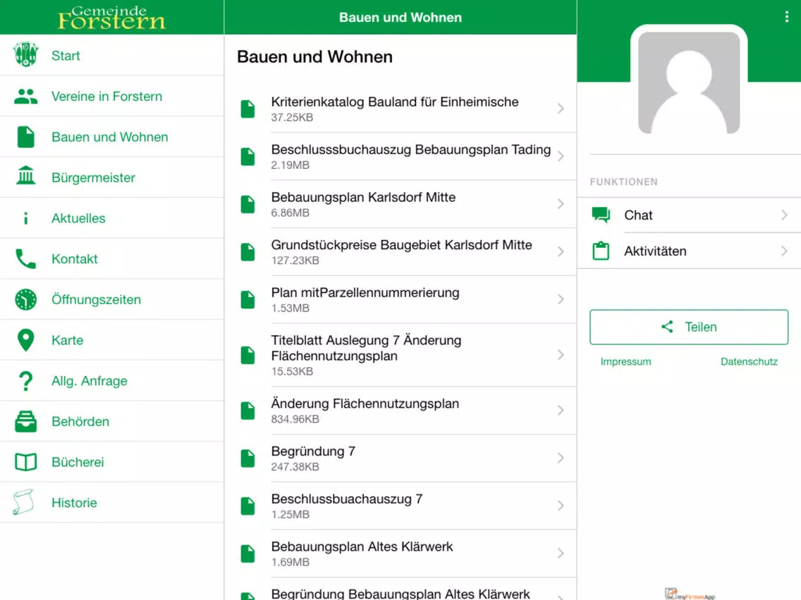Click the Gemeinde Forstern logo

pyautogui.click(x=111, y=18)
